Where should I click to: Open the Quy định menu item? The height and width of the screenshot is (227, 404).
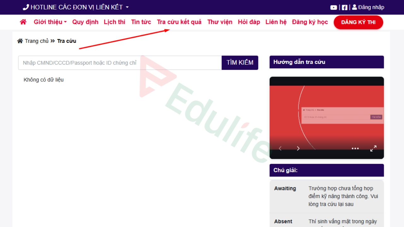[85, 22]
